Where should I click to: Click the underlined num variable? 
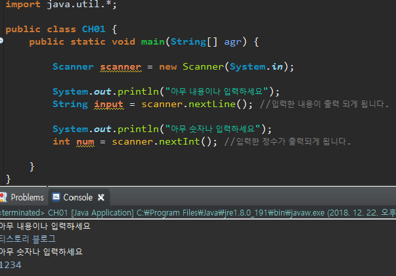pos(85,142)
